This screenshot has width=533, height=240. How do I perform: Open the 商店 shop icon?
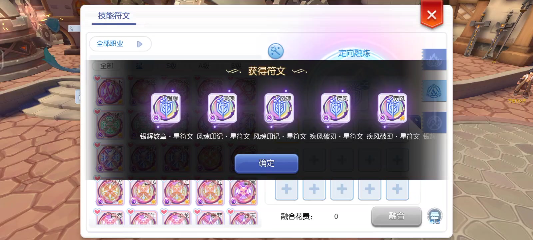coord(434,216)
